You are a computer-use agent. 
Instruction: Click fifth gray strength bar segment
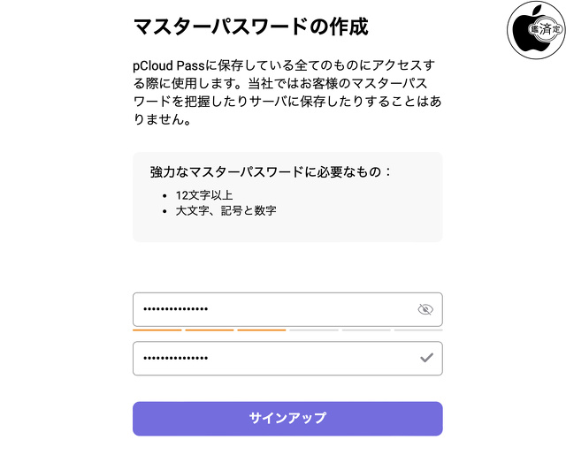[x=366, y=330]
